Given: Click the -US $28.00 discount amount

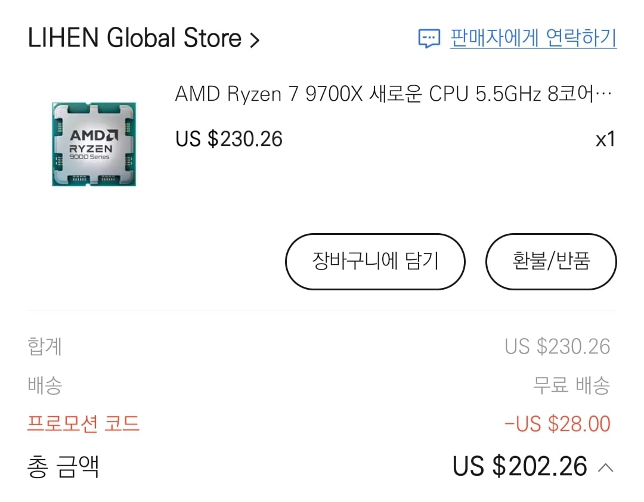Looking at the screenshot, I should coord(558,423).
